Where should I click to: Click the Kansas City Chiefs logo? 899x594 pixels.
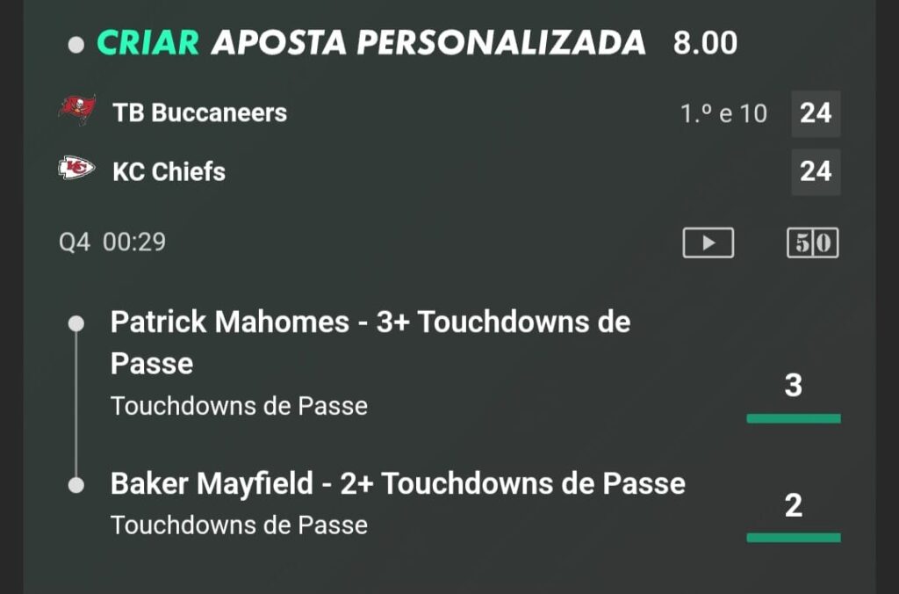pyautogui.click(x=77, y=168)
